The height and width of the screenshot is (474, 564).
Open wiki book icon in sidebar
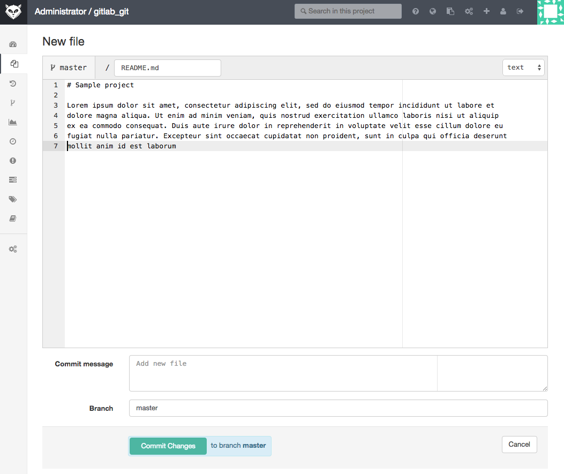pyautogui.click(x=13, y=219)
